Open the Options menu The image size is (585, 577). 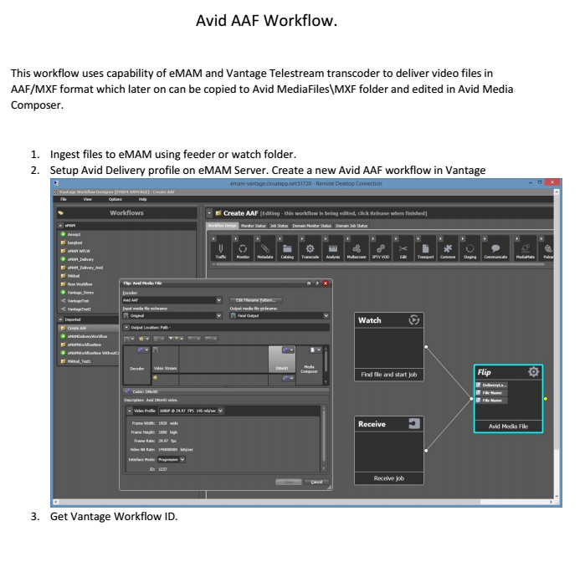(x=115, y=199)
